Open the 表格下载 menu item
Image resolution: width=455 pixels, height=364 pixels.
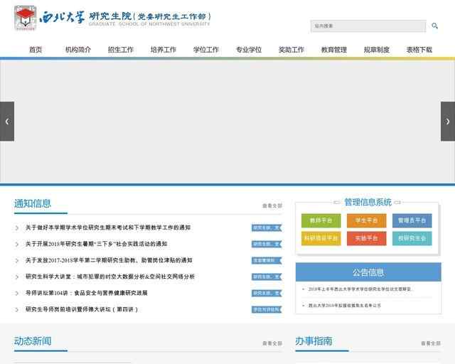pos(419,50)
